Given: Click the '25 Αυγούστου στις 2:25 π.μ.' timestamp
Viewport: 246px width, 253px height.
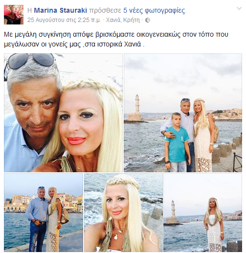Looking at the screenshot, I should coord(64,20).
